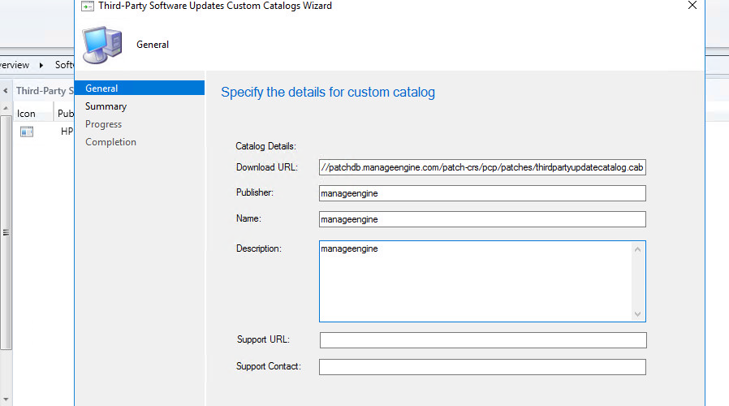Click the Icon column header in background list
Screen dimensions: 729x406
pos(27,114)
